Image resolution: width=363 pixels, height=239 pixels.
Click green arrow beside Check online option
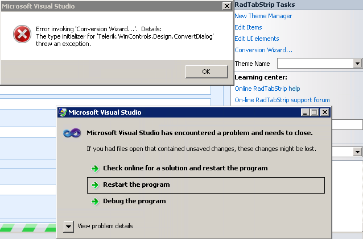[x=95, y=169]
